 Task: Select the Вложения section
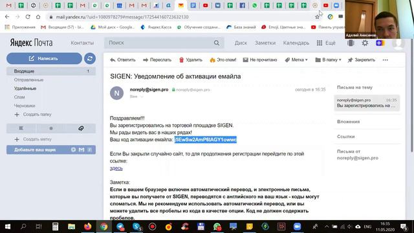pyautogui.click(x=348, y=122)
